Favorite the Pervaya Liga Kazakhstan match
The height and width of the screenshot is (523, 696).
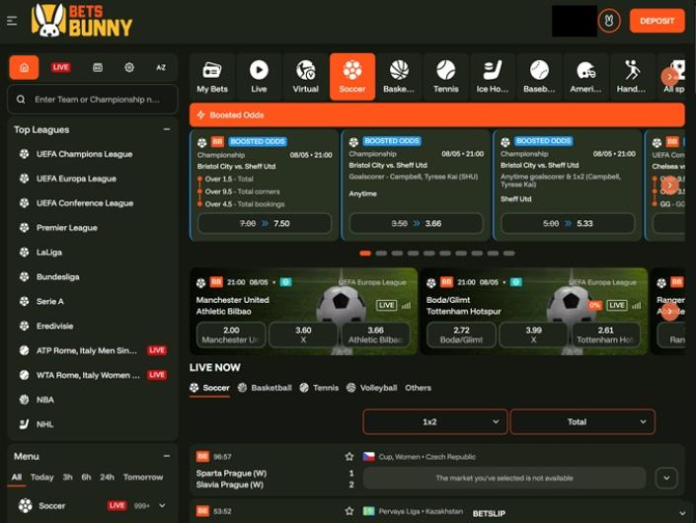click(x=349, y=511)
